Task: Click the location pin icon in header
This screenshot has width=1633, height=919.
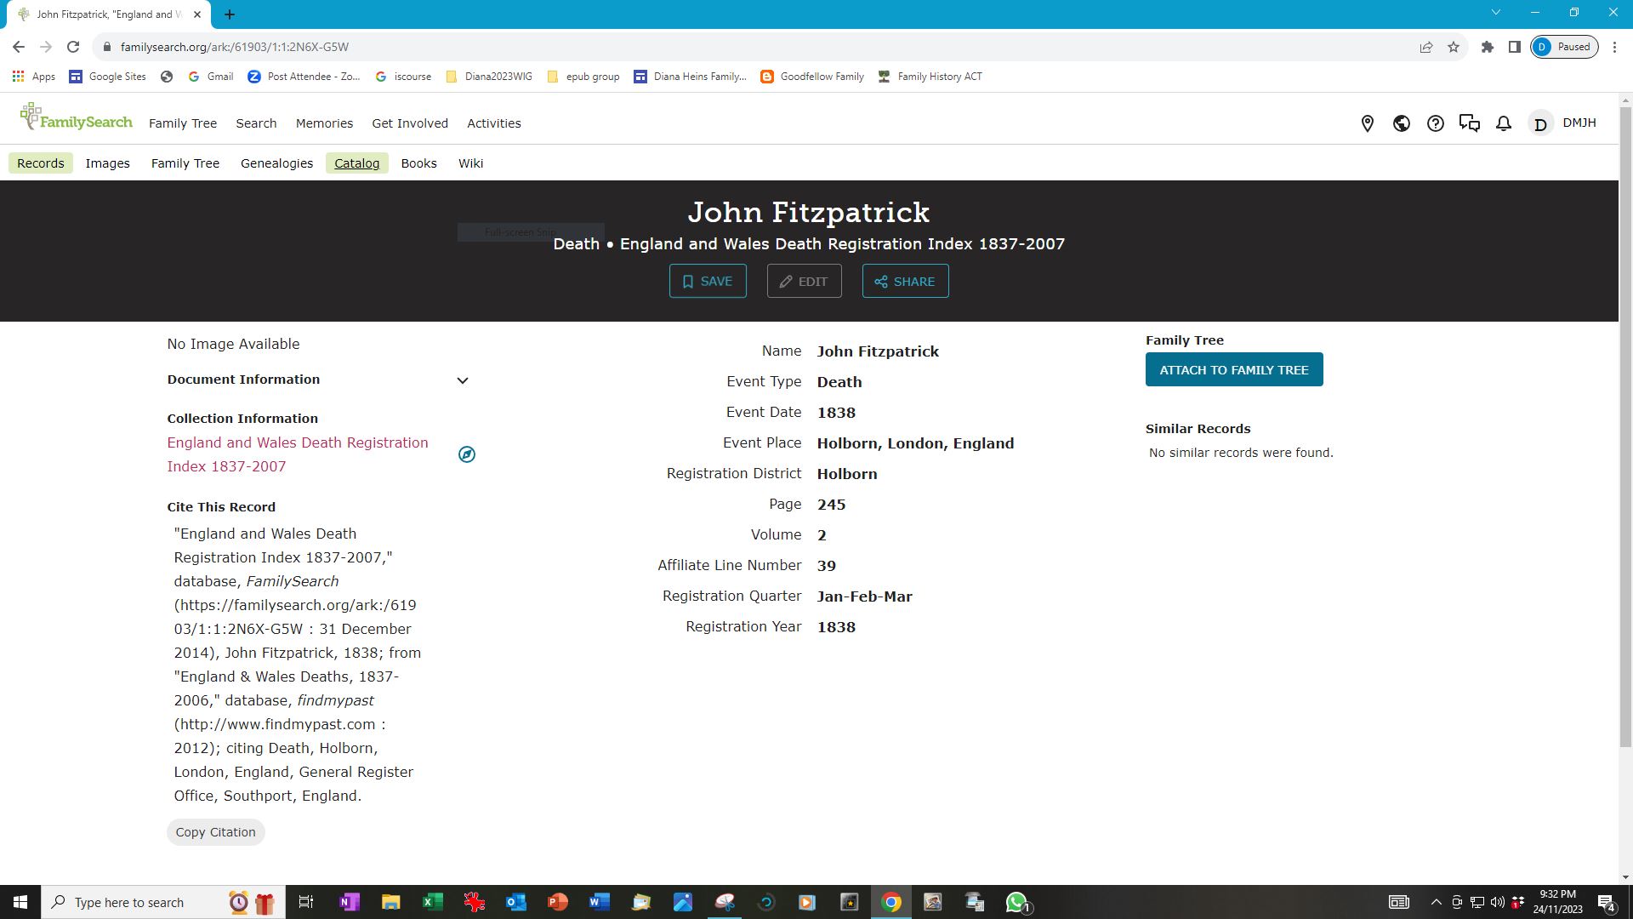Action: 1367,123
